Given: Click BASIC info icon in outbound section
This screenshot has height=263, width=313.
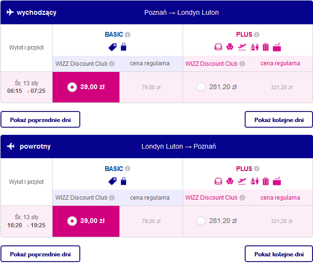Looking at the screenshot, I should tap(128, 35).
